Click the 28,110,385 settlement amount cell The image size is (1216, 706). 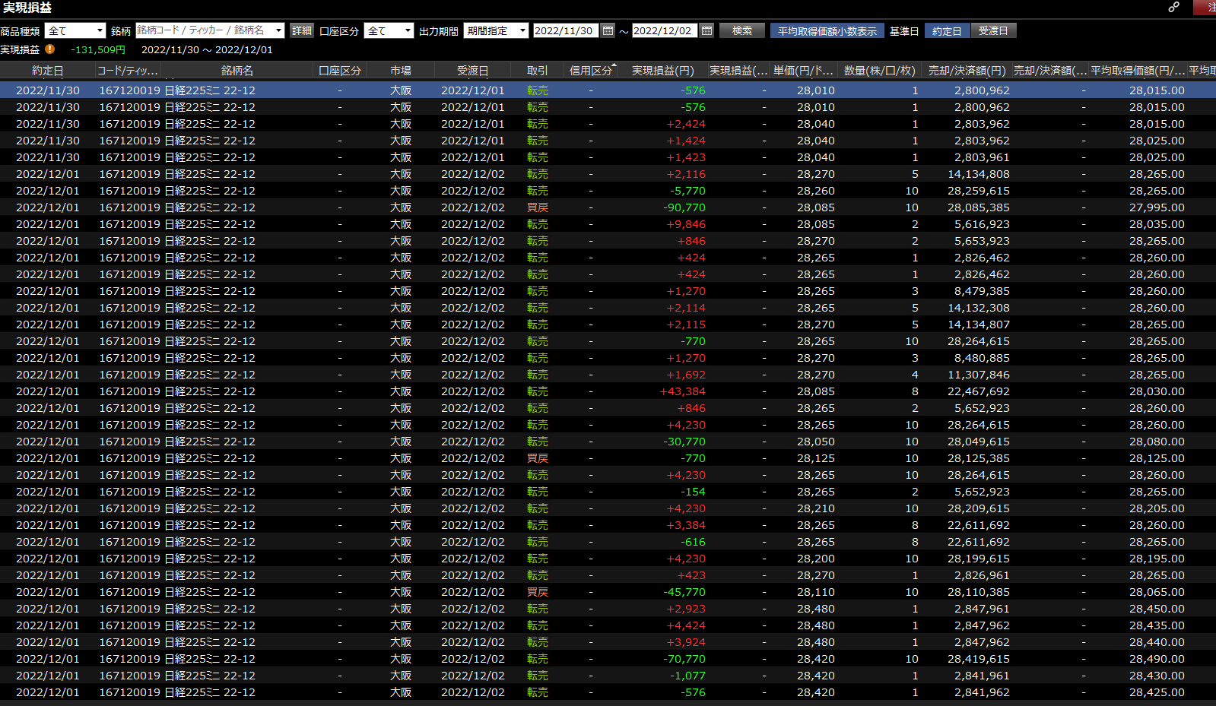(979, 592)
